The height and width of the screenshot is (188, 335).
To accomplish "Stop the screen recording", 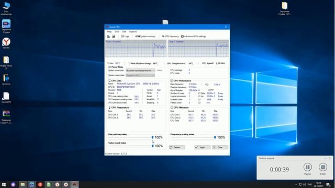I will pyautogui.click(x=323, y=167).
